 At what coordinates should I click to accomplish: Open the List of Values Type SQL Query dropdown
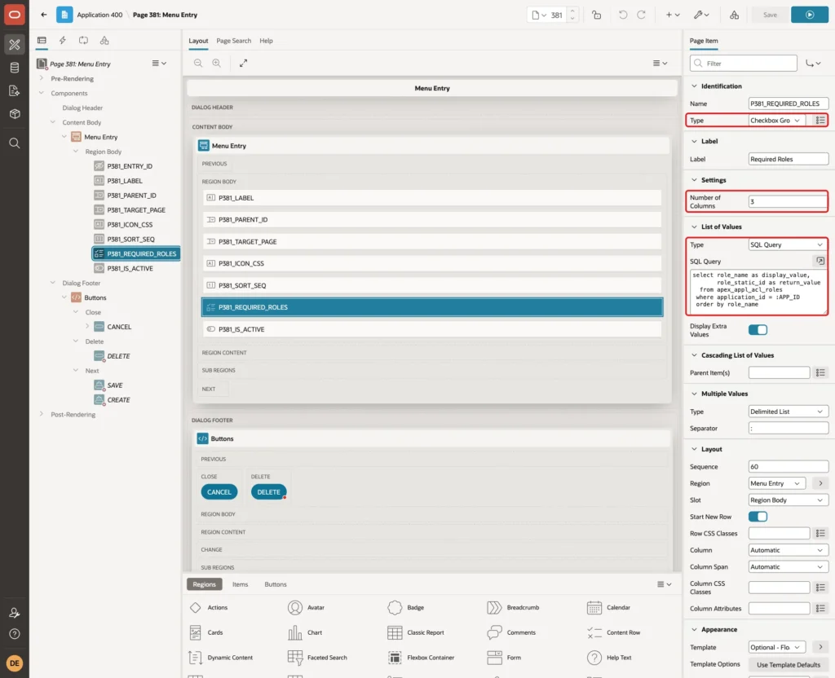[789, 244]
